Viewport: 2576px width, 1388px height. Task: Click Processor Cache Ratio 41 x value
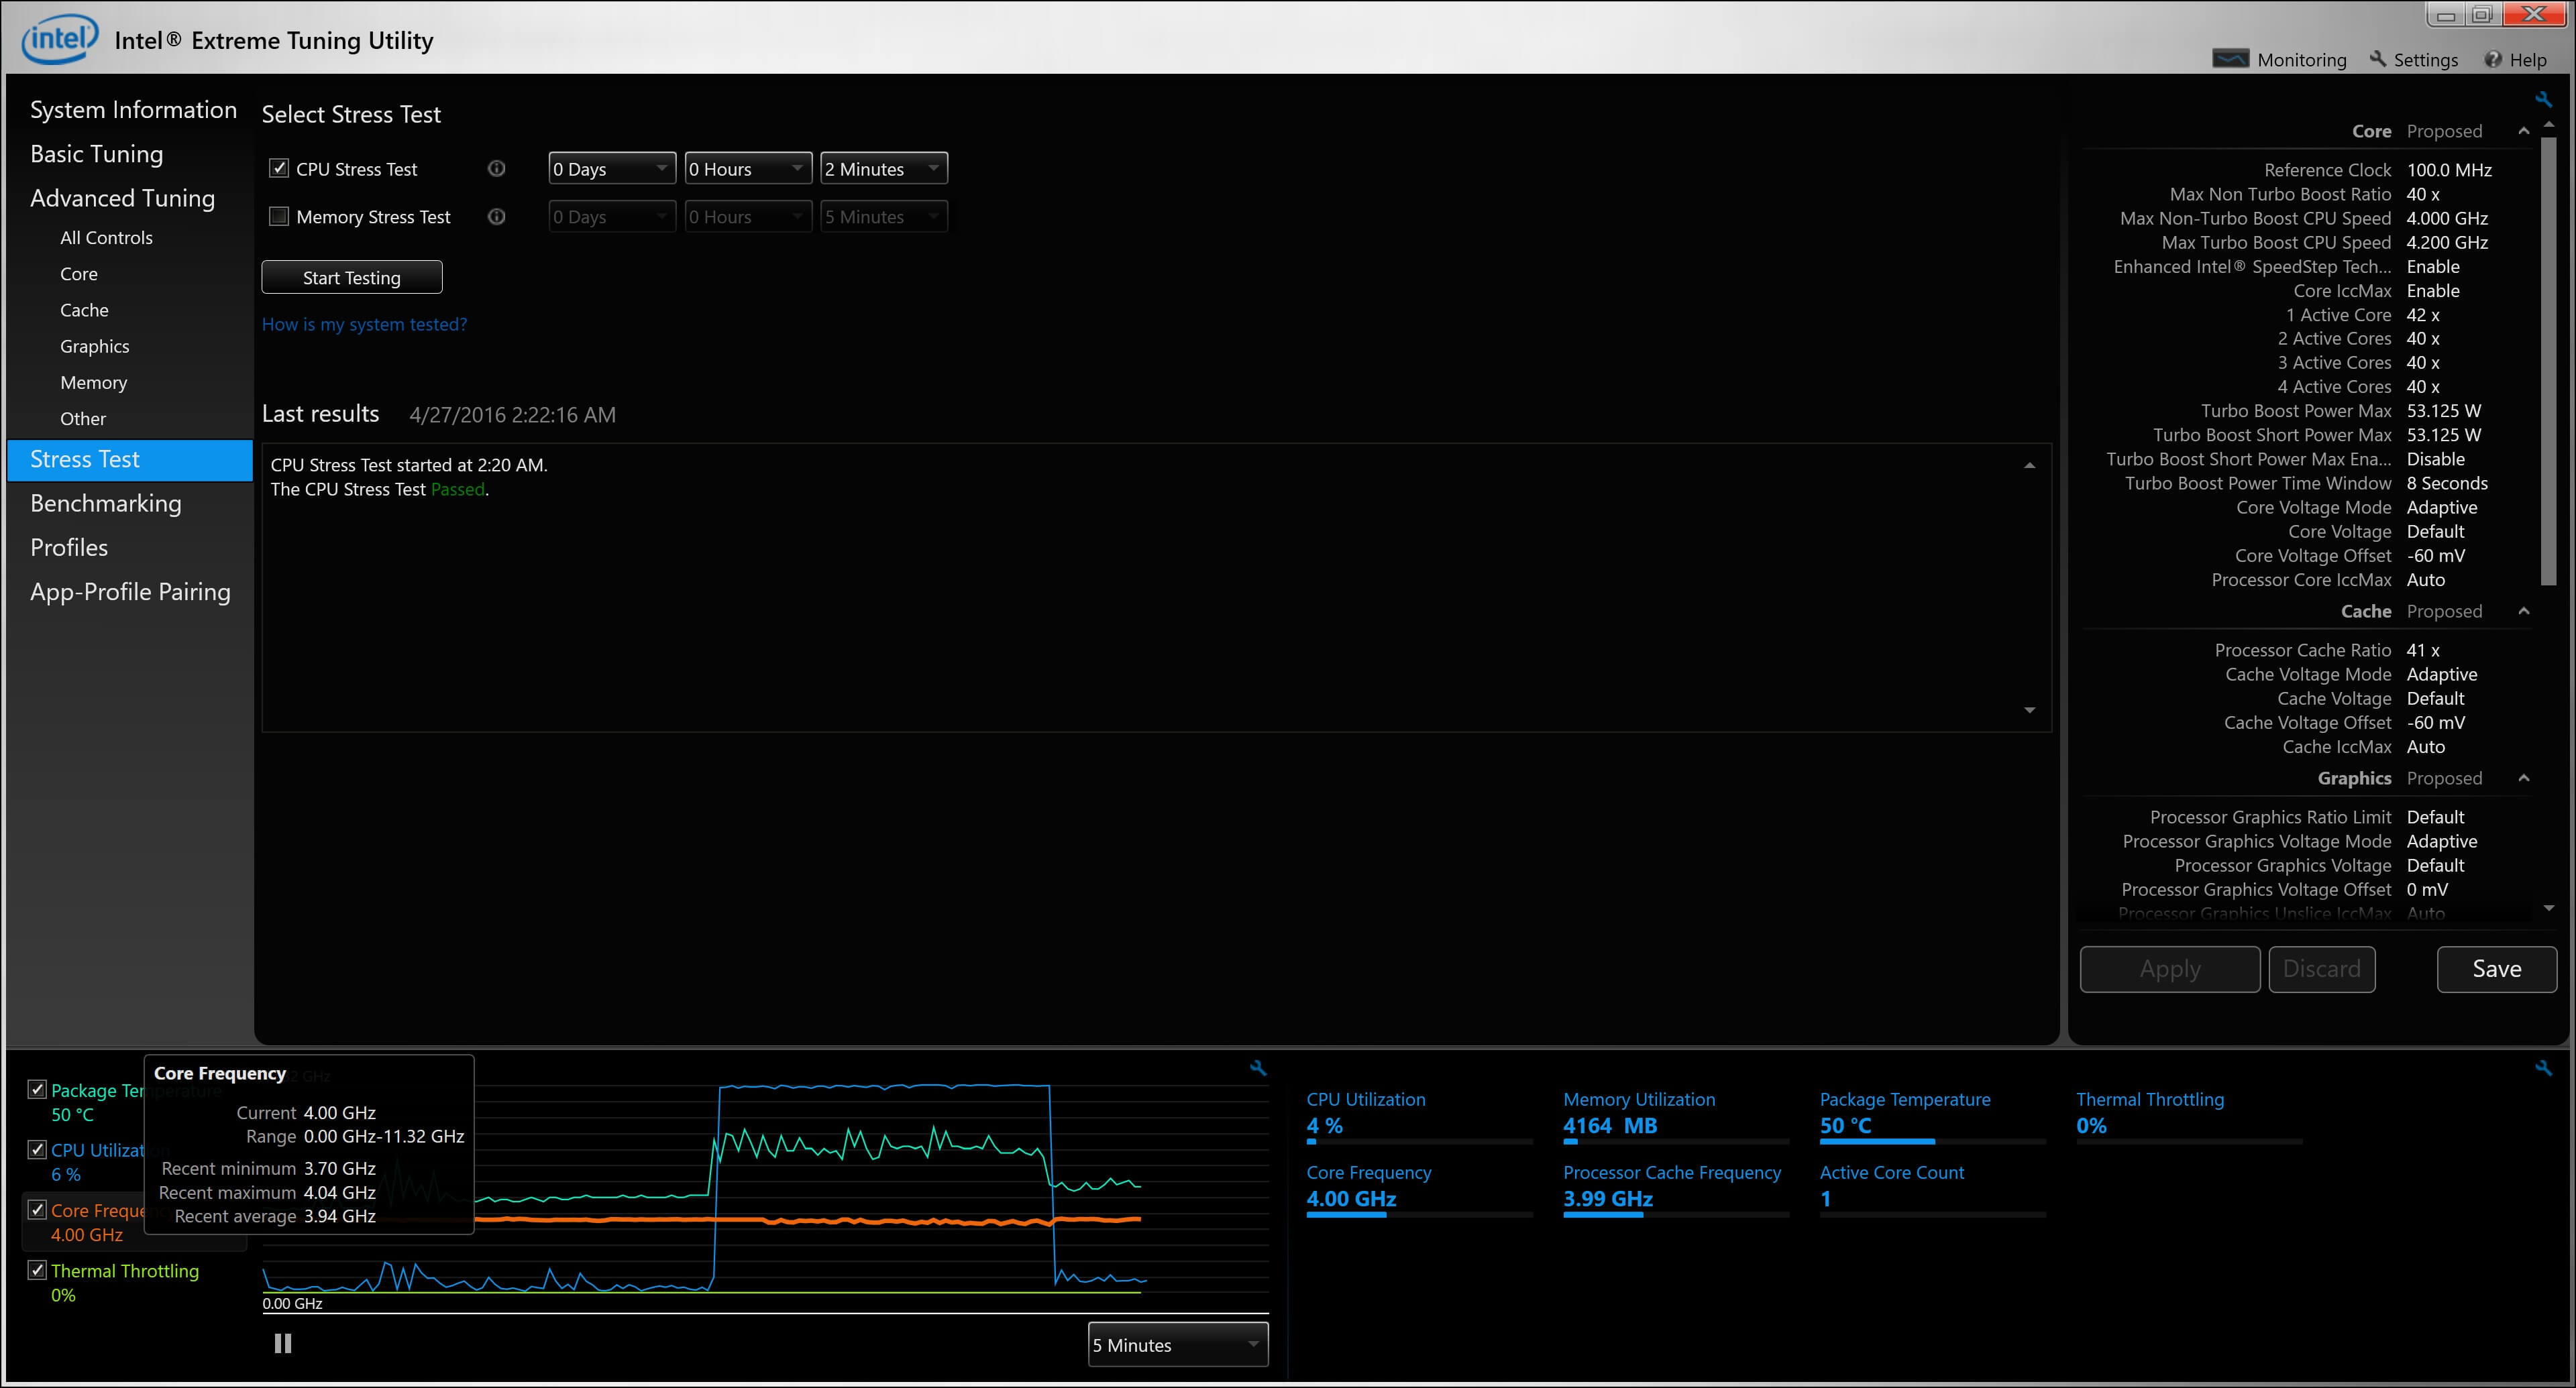(2423, 650)
